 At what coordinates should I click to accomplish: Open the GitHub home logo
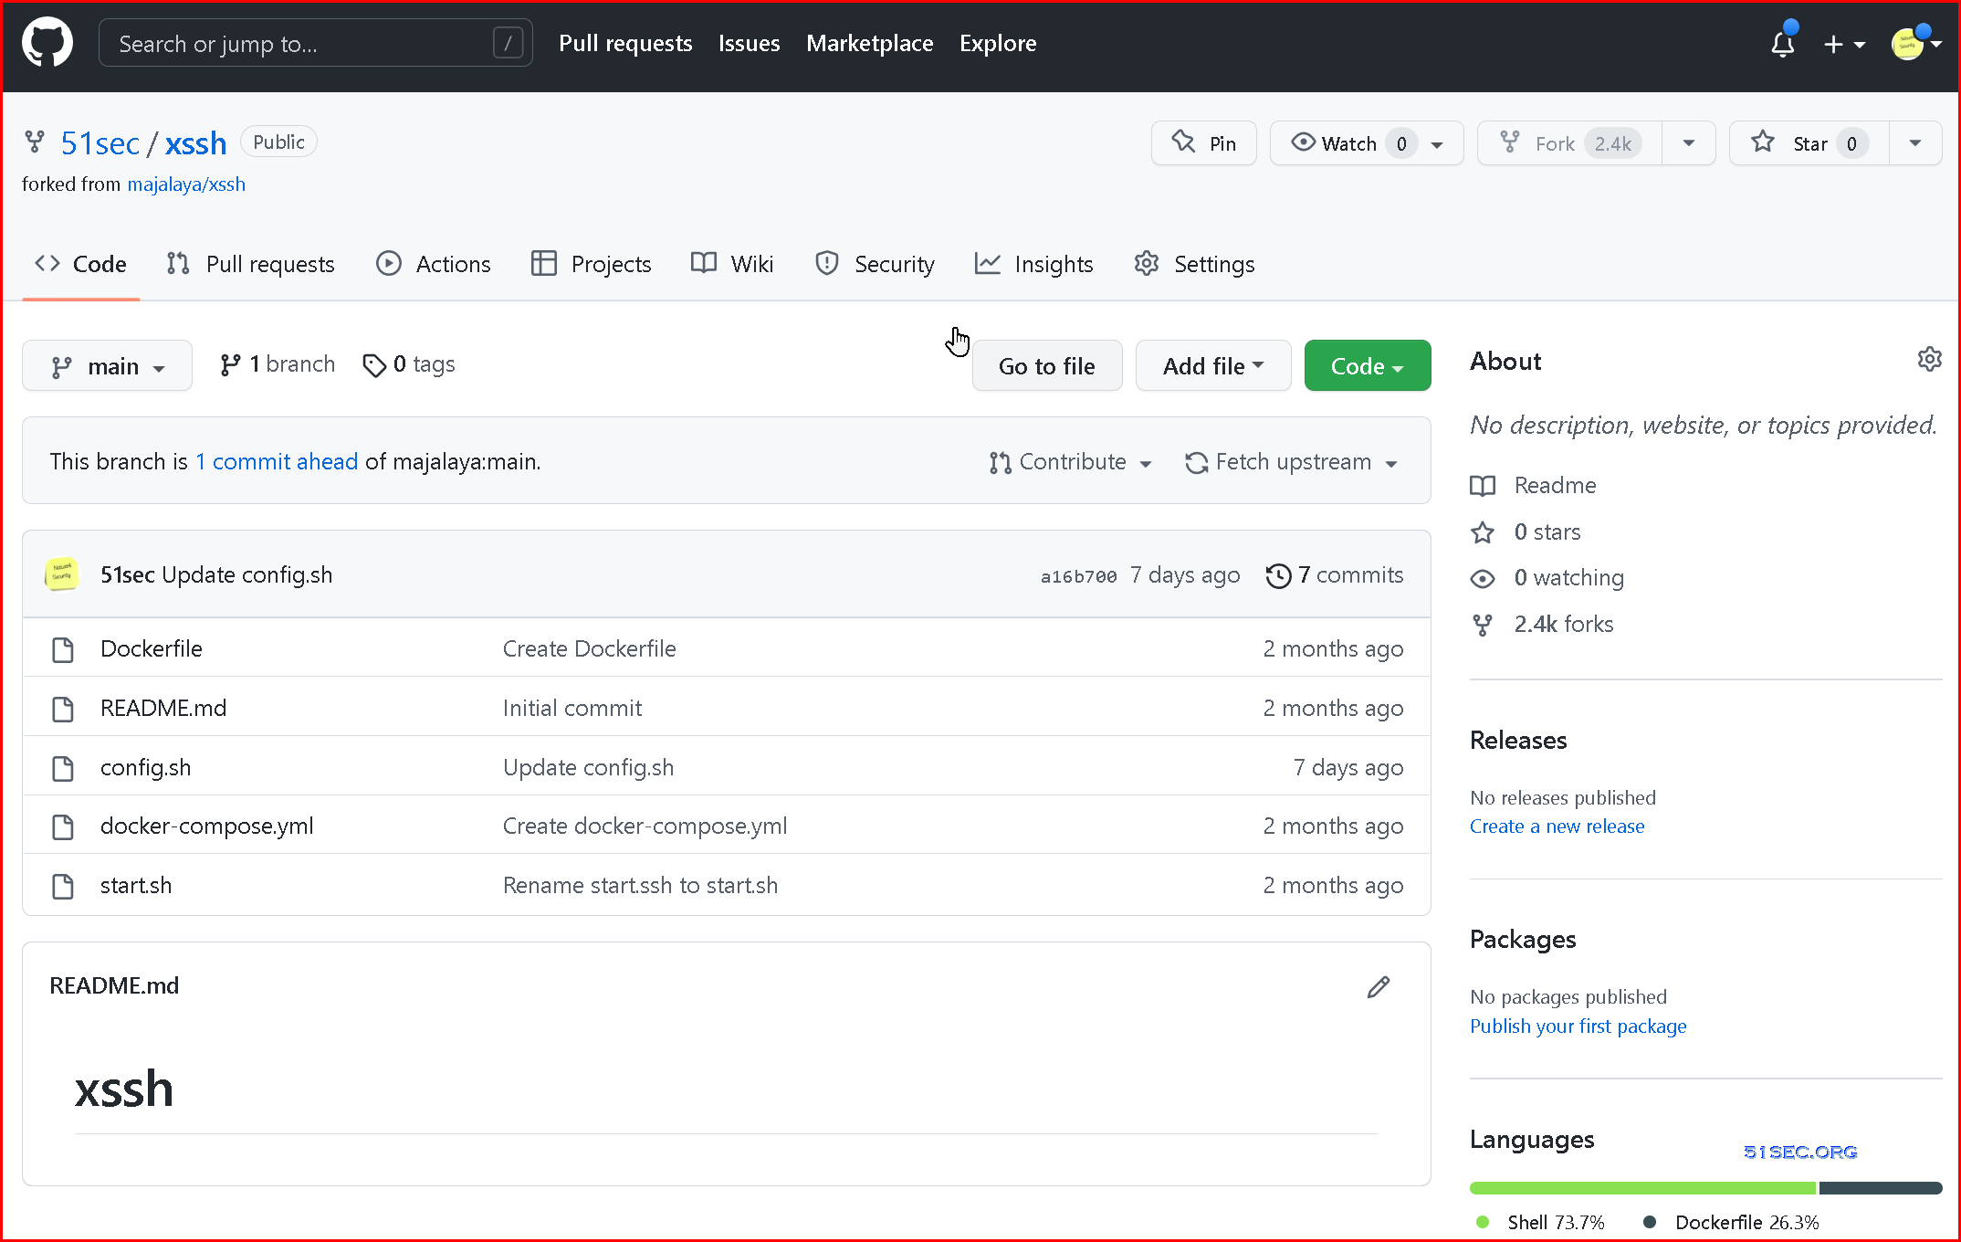[x=47, y=43]
